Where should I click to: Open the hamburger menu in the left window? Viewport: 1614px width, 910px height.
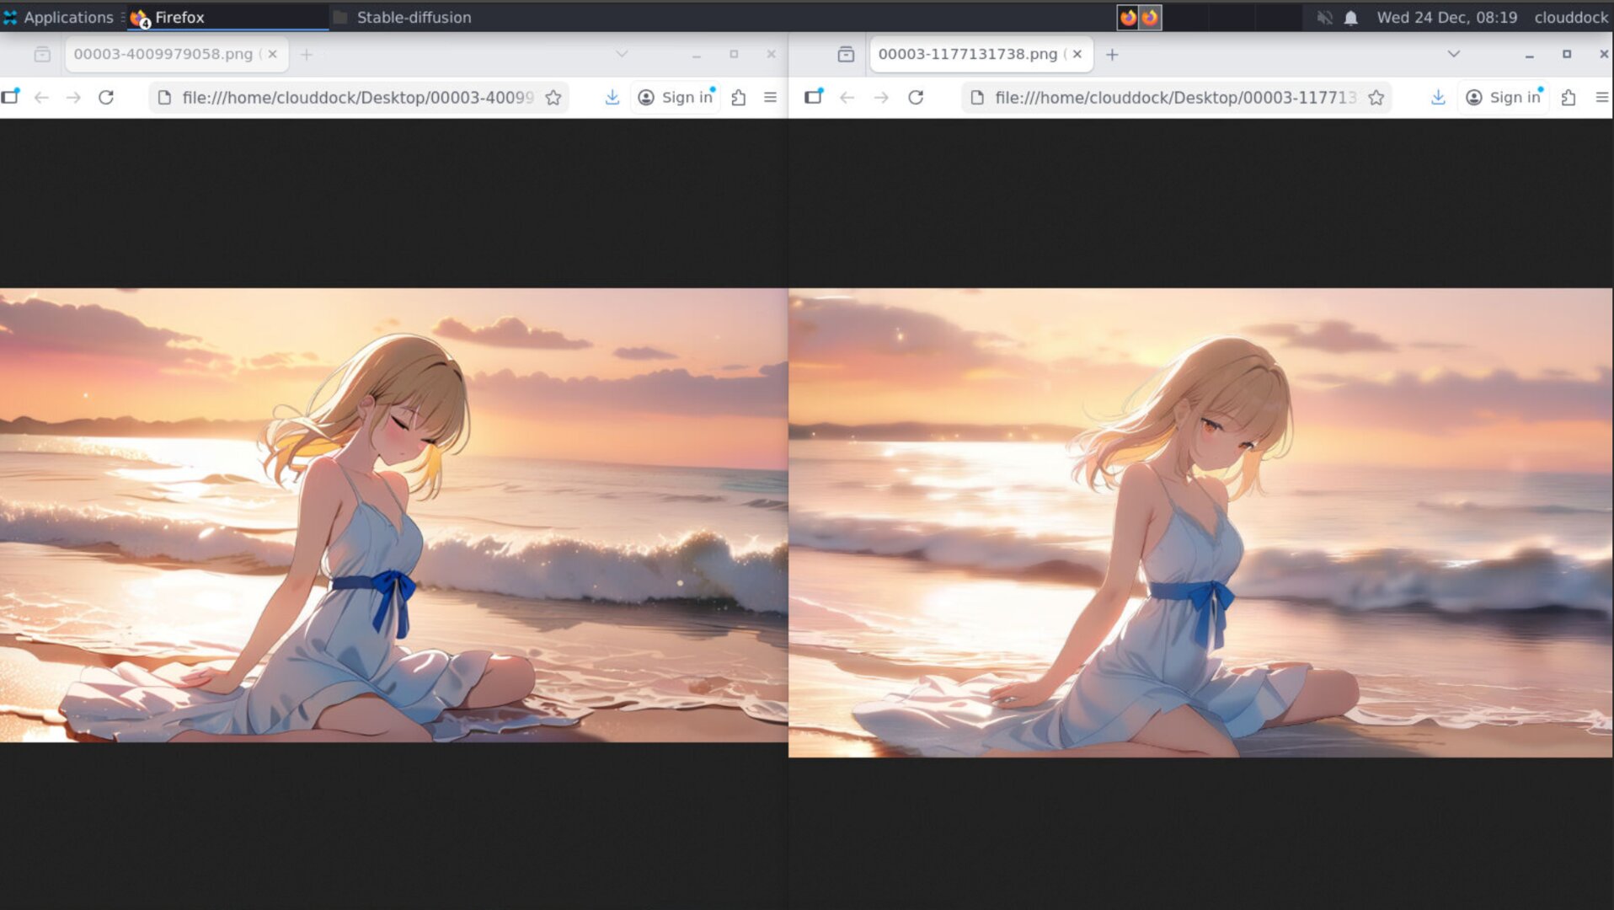[x=770, y=98]
